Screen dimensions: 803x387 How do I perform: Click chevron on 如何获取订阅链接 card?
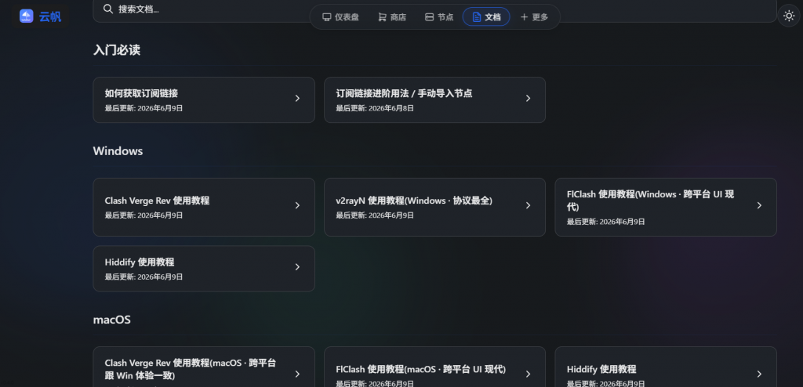pyautogui.click(x=297, y=98)
